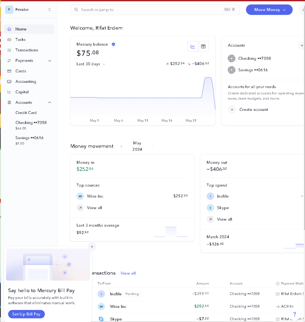
Task: Open Savings ••0616 in Accounts card
Action: point(253,70)
